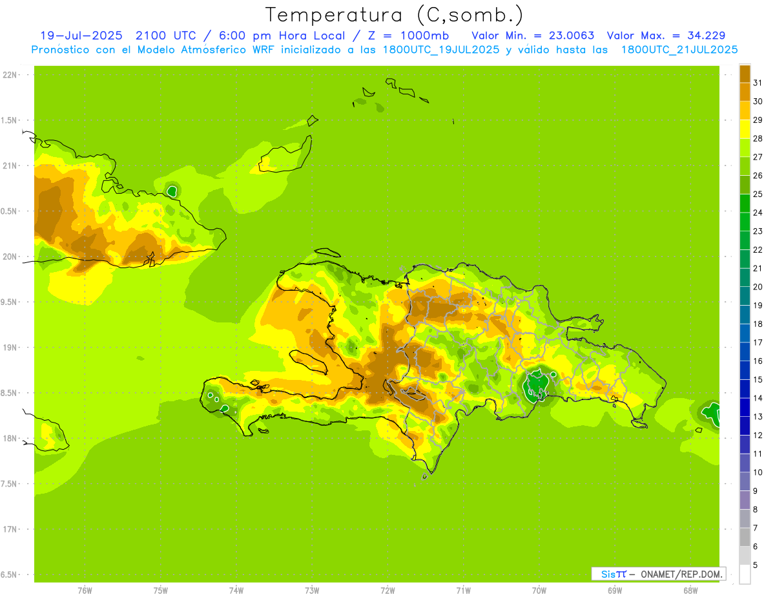The image size is (775, 599).
Task: Click the dark brown legend band above 31
Action: [x=745, y=74]
